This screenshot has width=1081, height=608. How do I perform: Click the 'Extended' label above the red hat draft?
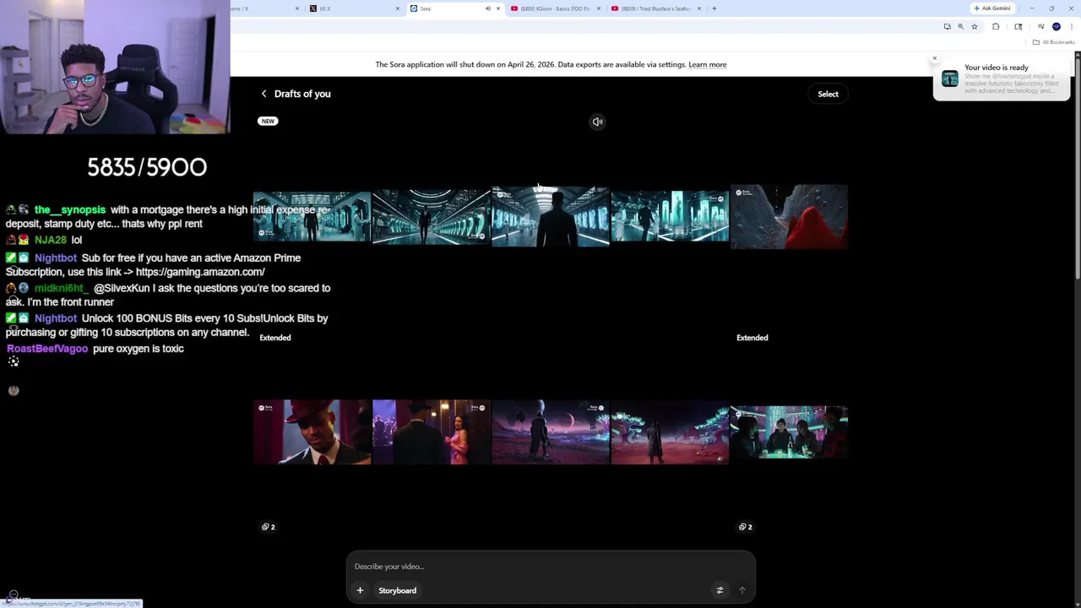click(x=275, y=338)
